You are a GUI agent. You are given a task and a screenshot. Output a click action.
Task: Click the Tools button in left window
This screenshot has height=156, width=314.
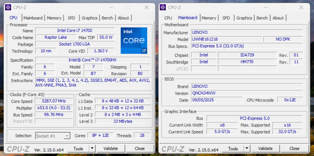pos(78,148)
